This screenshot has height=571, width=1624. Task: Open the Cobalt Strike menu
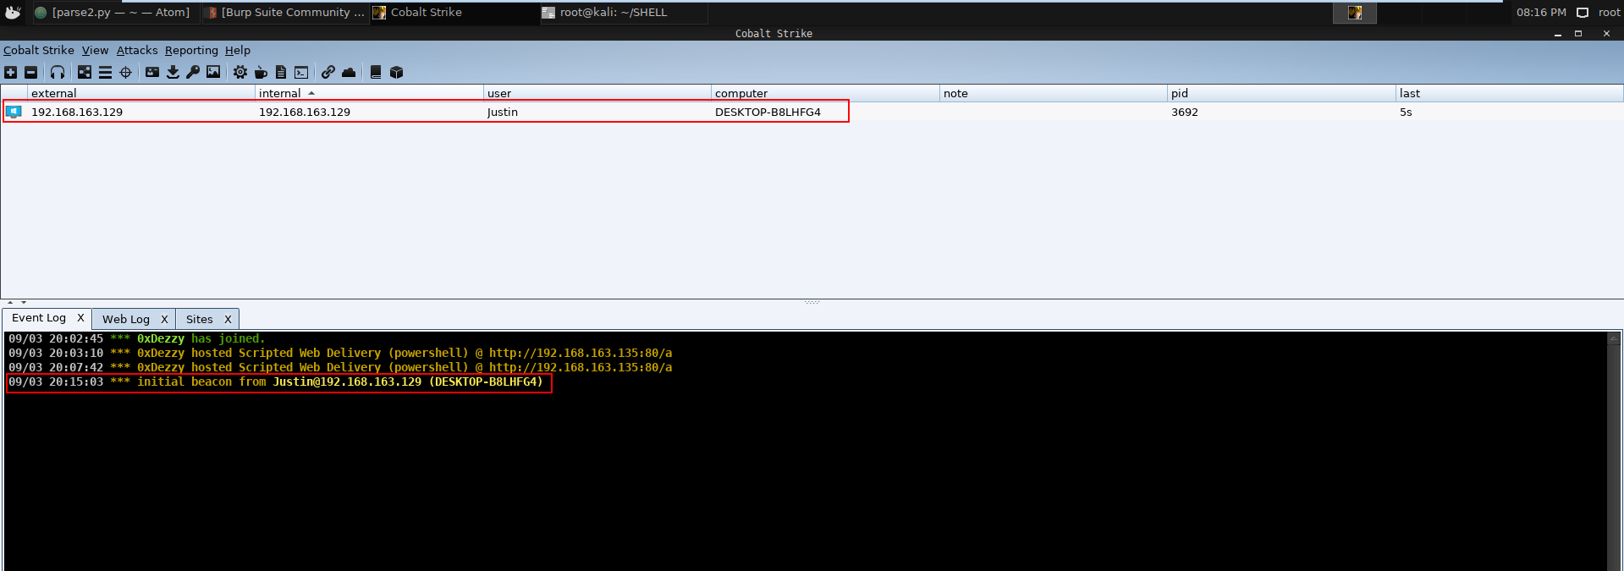point(39,50)
